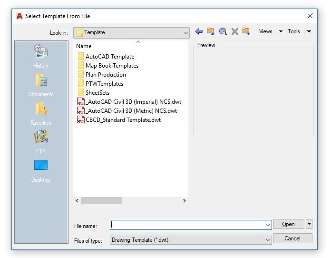Click the AutoCAD logo in title bar
Screen dimensions: 331x258
click(19, 16)
